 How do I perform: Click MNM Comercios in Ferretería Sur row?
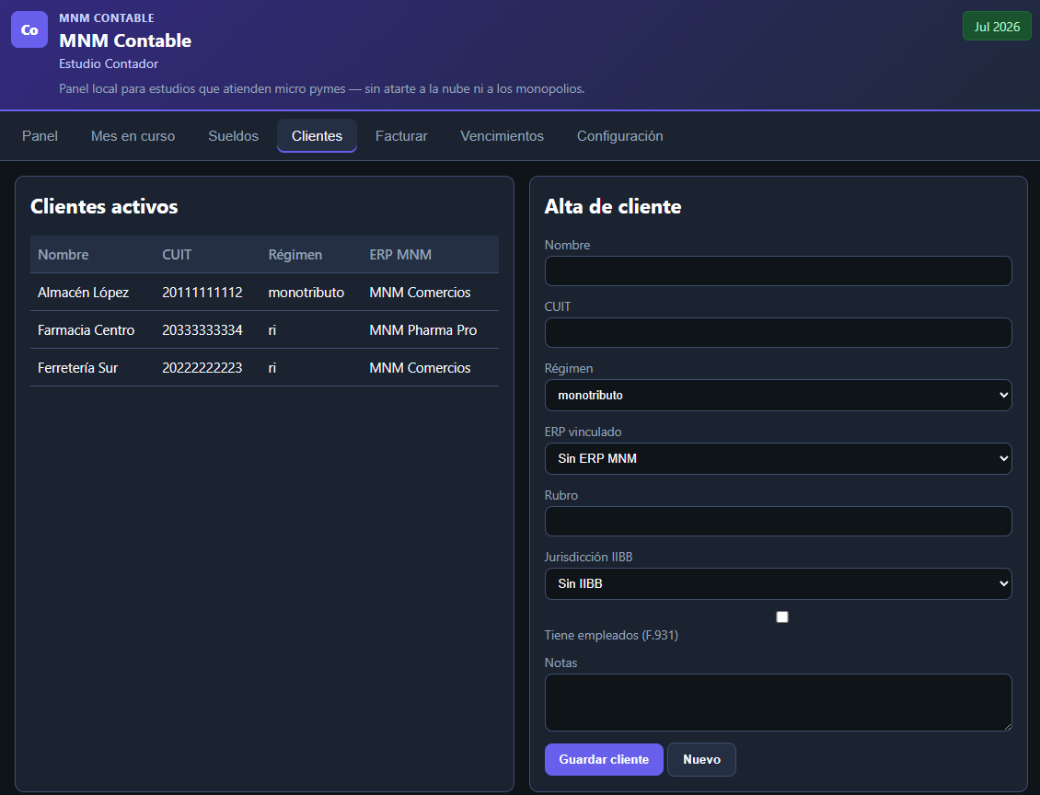click(x=420, y=368)
